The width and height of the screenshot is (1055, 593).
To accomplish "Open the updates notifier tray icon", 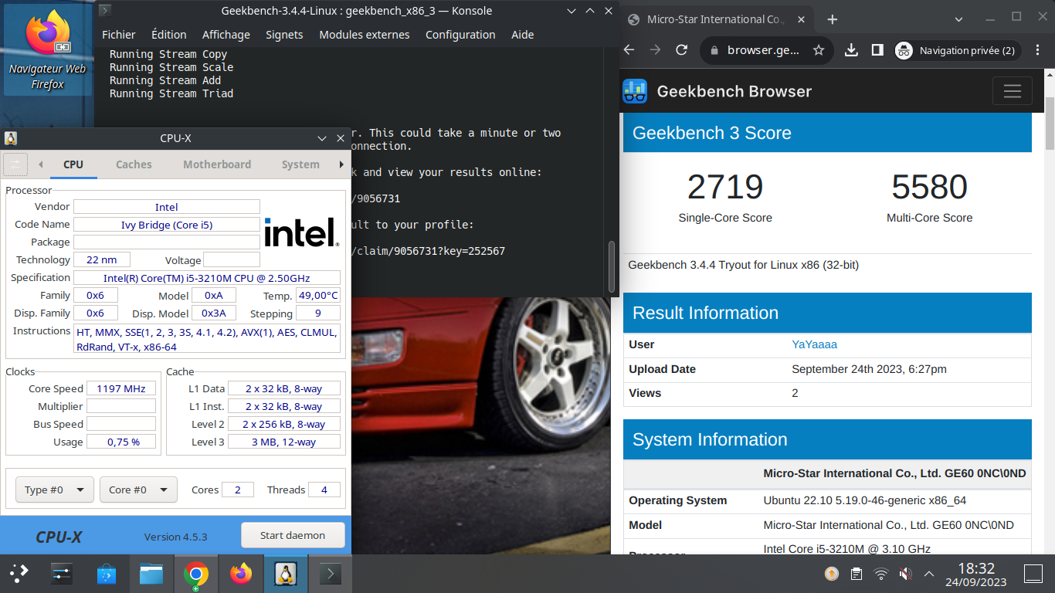I will pyautogui.click(x=832, y=574).
